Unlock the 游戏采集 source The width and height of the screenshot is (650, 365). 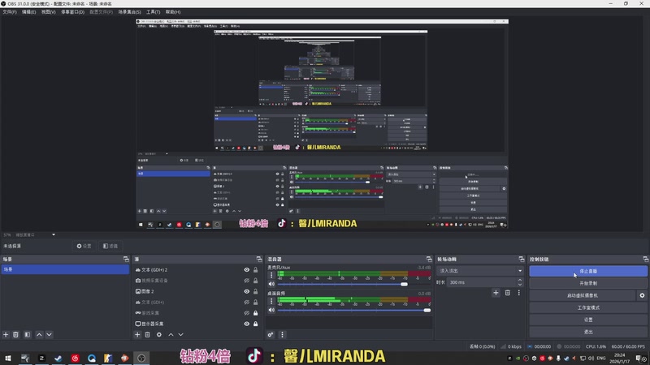256,313
